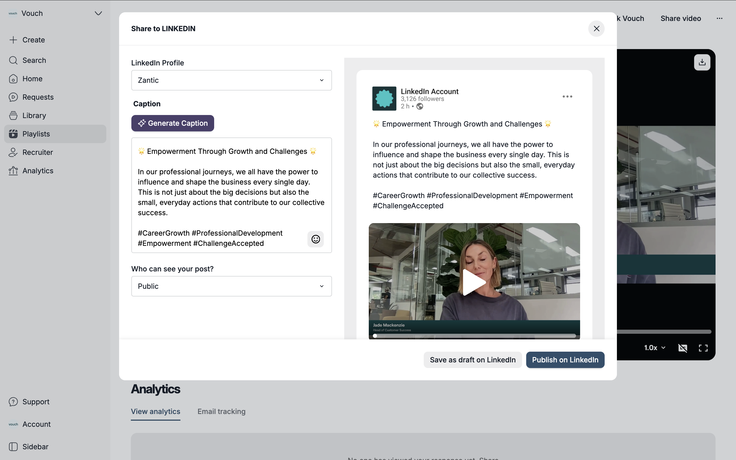Viewport: 736px width, 460px height.
Task: Open the 1.0x playback speed menu
Action: click(x=654, y=348)
